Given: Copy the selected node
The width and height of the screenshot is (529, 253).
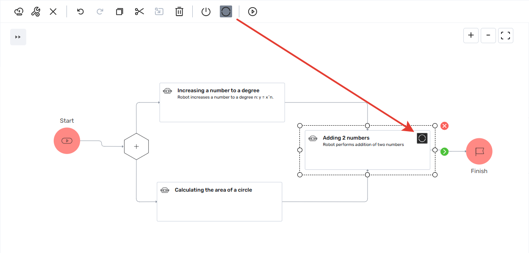Looking at the screenshot, I should click(x=119, y=11).
